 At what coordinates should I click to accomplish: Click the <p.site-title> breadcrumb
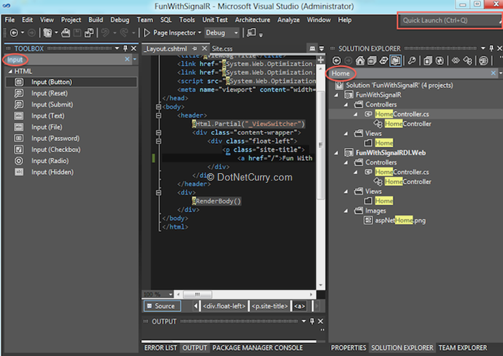point(270,306)
